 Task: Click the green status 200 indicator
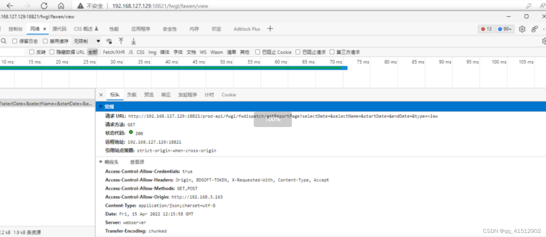coord(131,132)
